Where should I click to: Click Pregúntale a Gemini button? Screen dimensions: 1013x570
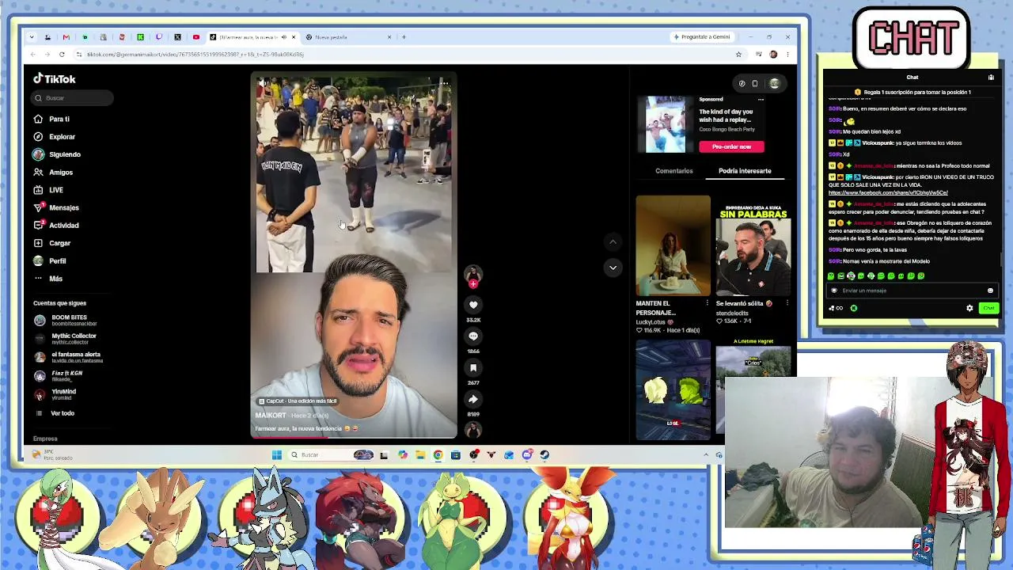coord(701,37)
